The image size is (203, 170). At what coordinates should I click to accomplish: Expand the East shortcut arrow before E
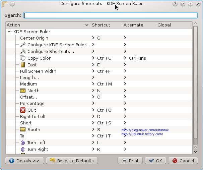pos(93,64)
